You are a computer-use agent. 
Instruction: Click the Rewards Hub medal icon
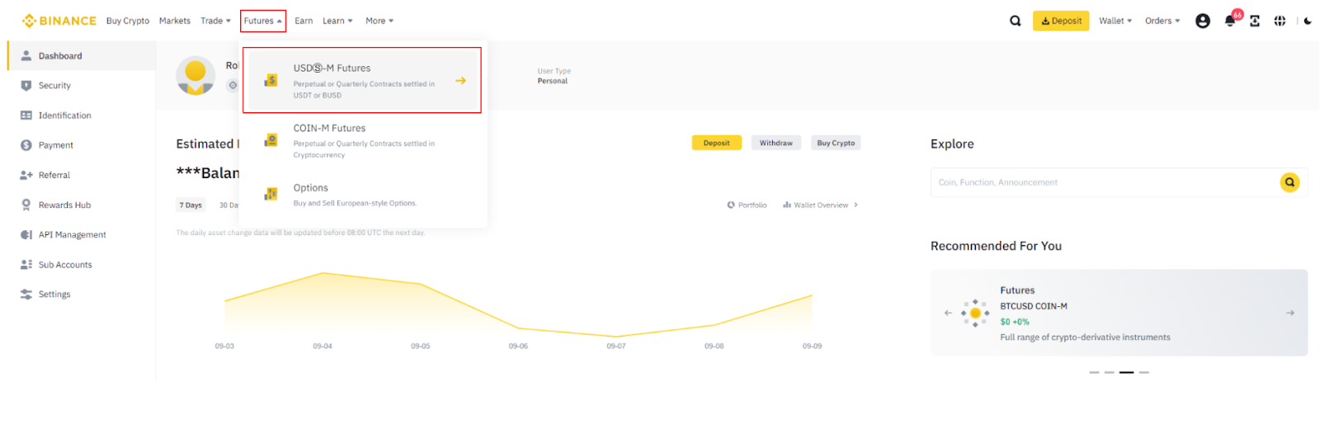(x=26, y=205)
